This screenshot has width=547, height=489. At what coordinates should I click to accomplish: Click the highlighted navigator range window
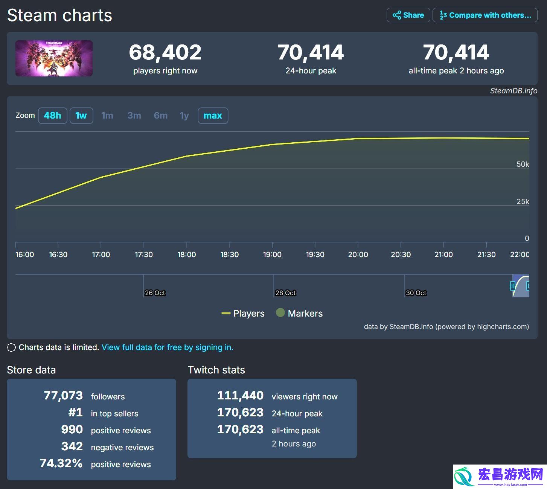coord(521,286)
